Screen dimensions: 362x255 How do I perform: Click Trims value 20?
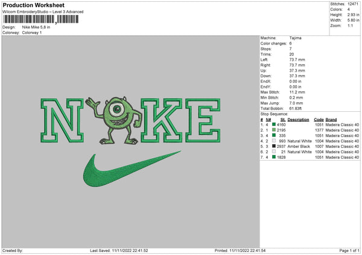pos(291,54)
